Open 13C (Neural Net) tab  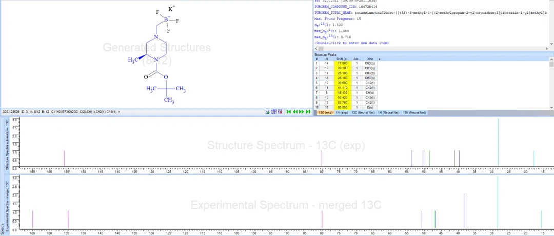[363, 113]
